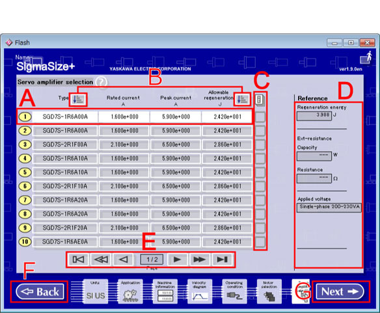
Task: Tick the checkbox for row 1
Action: point(260,117)
